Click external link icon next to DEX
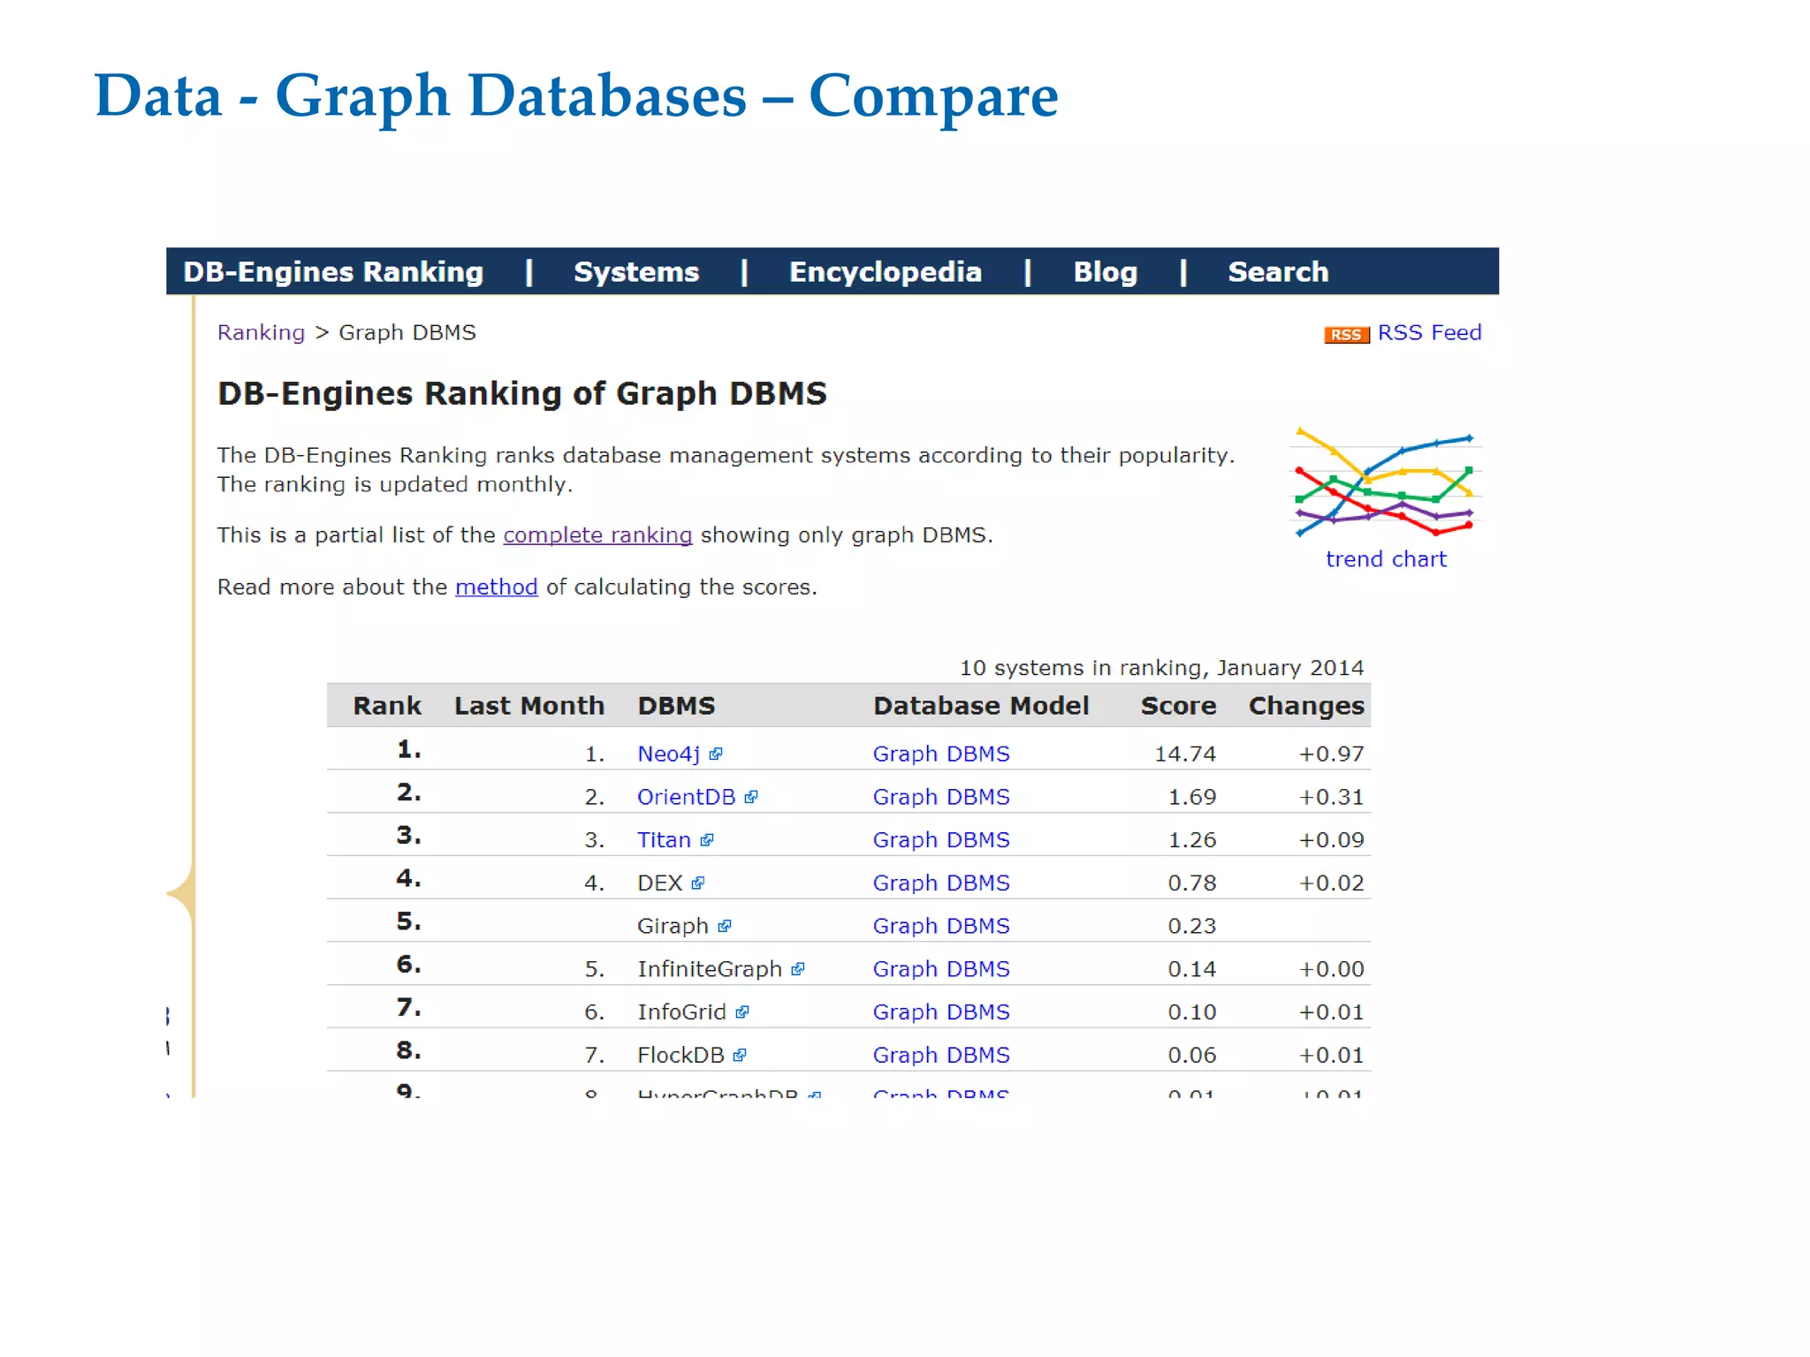 698,883
